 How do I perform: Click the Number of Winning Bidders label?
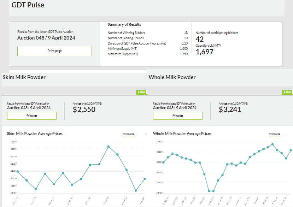tap(126, 33)
